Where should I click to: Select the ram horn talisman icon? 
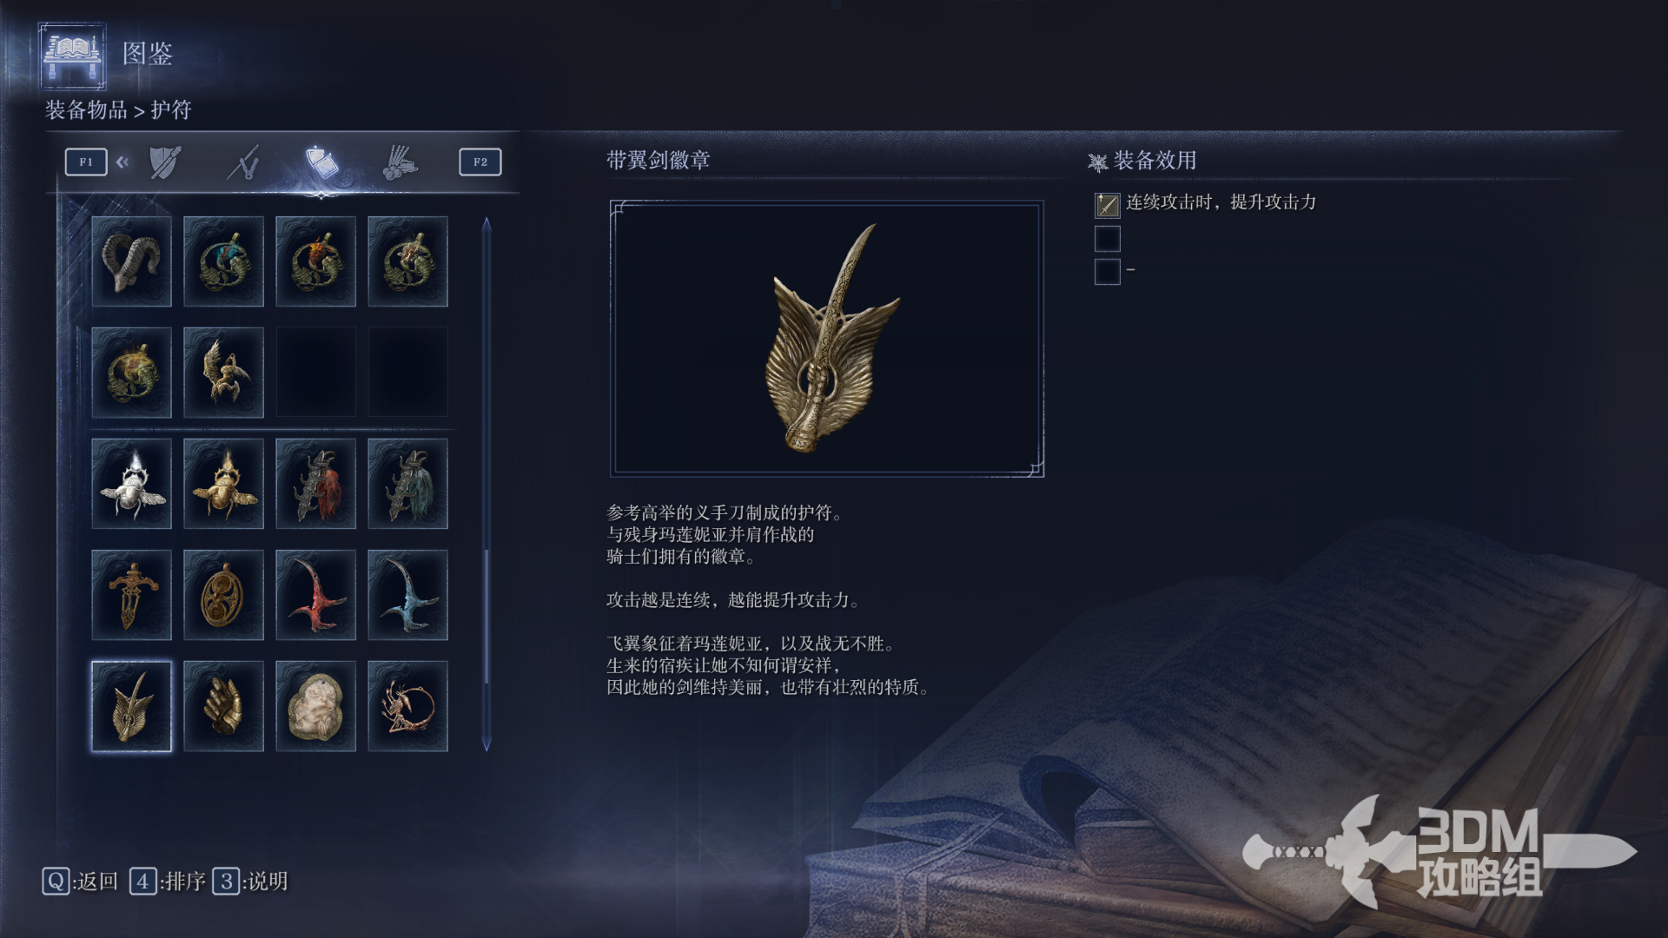point(131,261)
